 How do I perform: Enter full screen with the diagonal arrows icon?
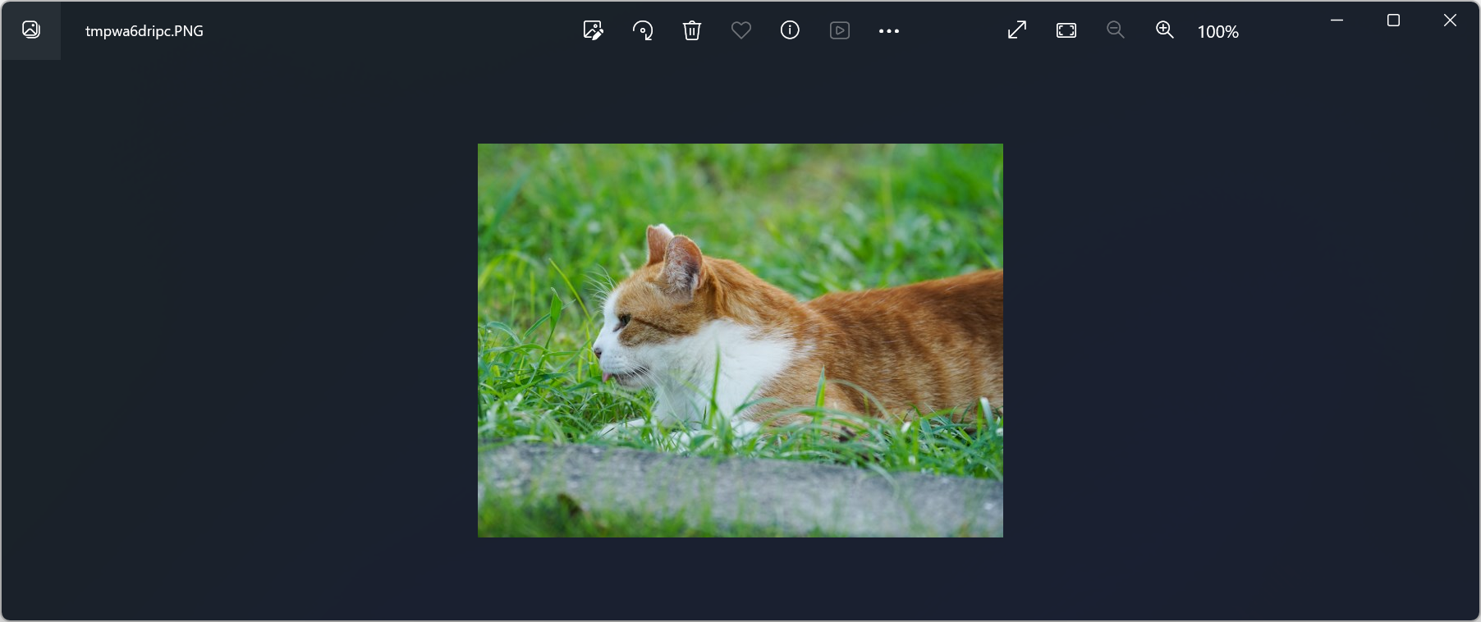pos(1017,30)
